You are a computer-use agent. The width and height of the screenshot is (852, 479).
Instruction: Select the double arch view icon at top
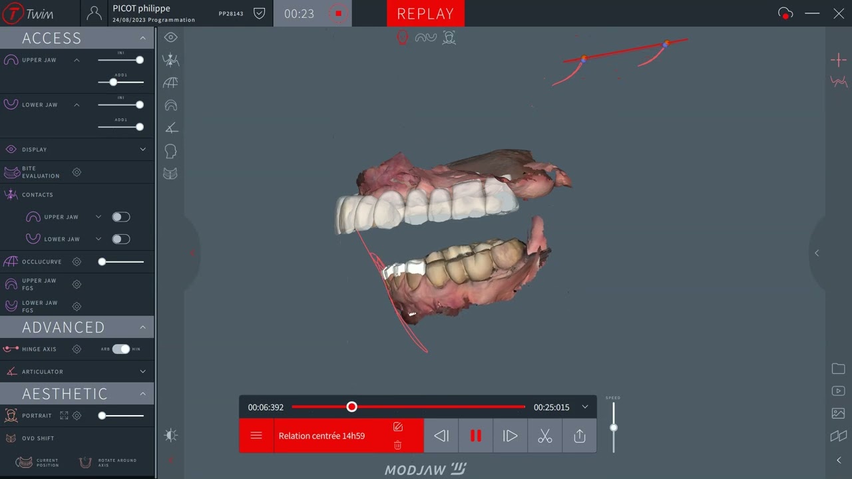[425, 38]
